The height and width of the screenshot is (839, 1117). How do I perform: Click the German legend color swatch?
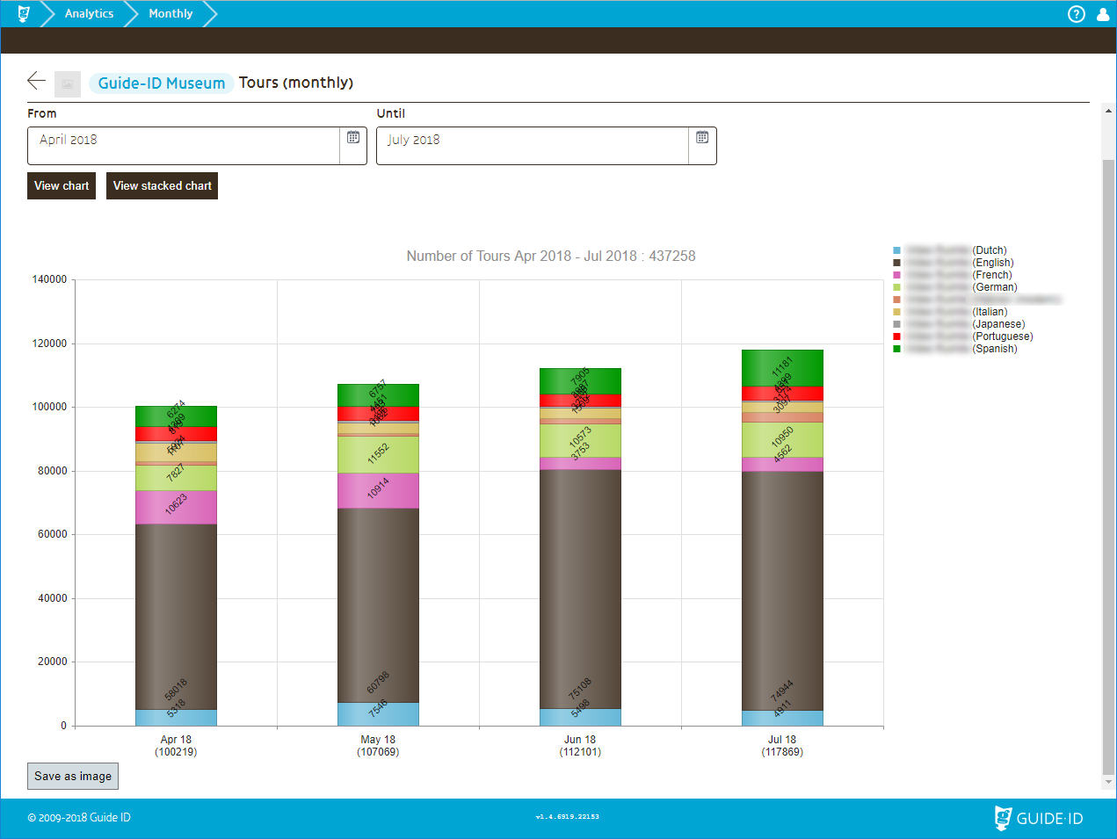896,287
